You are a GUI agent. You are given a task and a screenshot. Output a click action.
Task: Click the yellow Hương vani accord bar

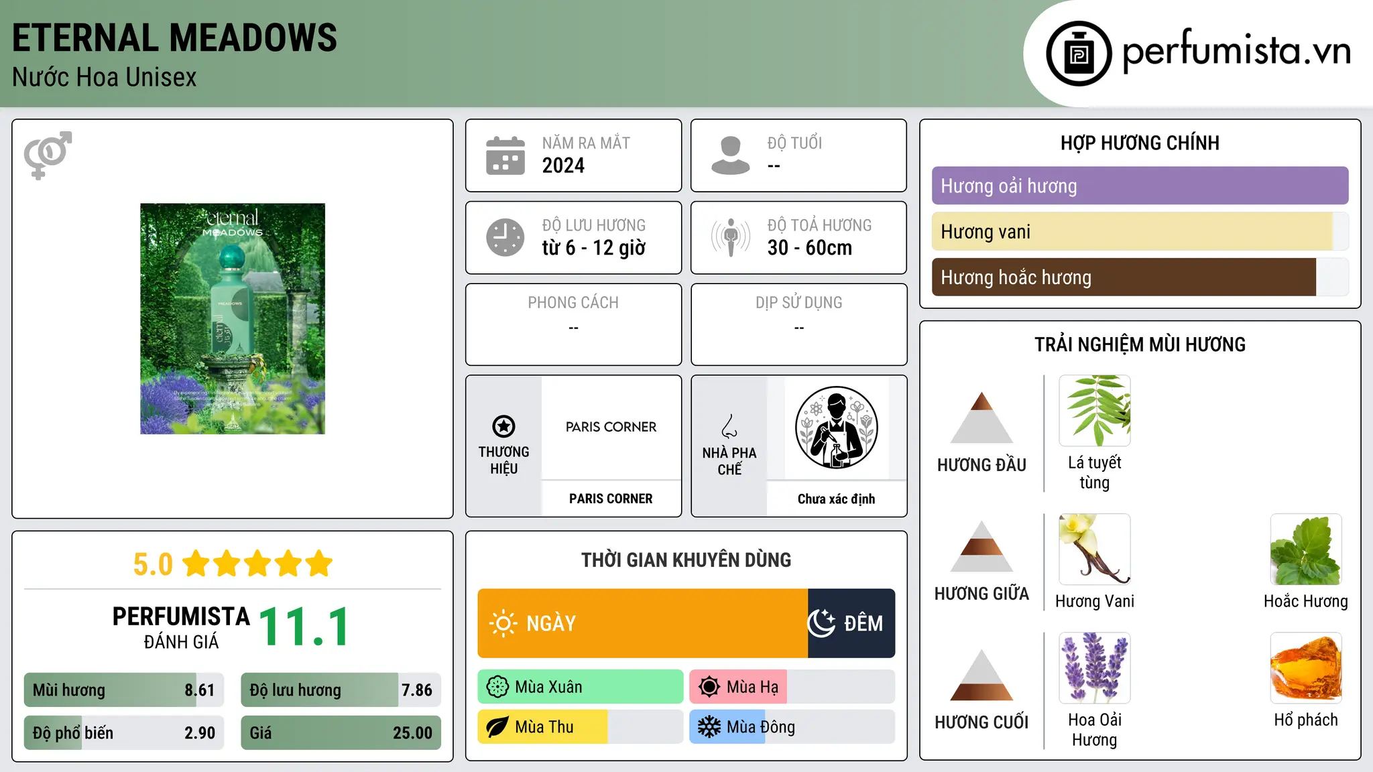[1140, 231]
